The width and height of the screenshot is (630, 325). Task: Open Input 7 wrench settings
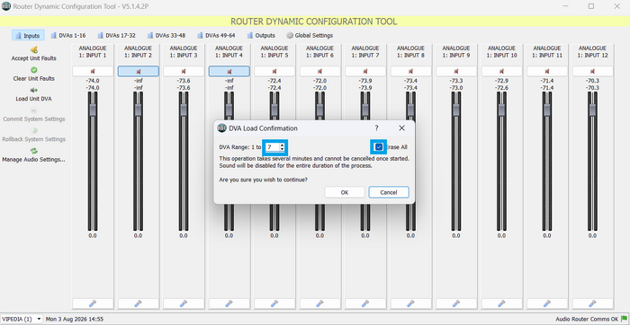coord(365,303)
